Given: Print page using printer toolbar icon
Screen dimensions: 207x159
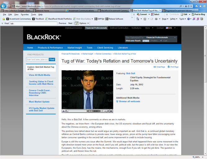Looking at the screenshot, I should click(x=156, y=19).
